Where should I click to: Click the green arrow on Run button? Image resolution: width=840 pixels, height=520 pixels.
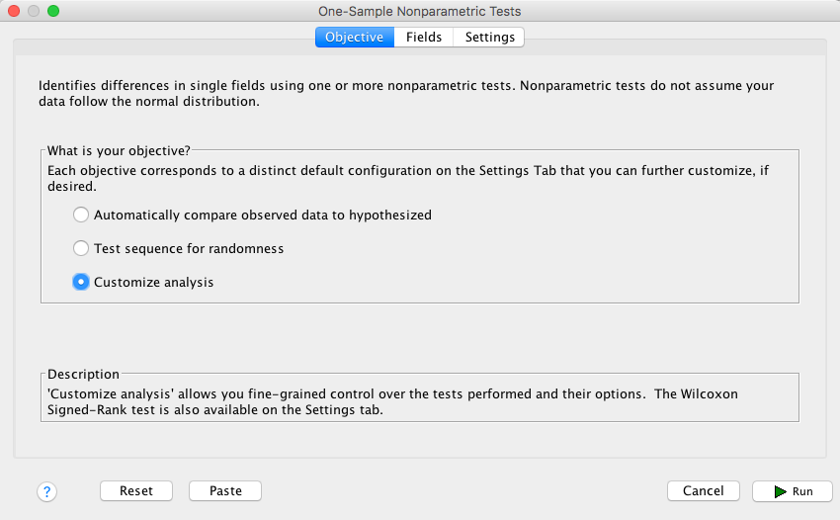[x=780, y=491]
